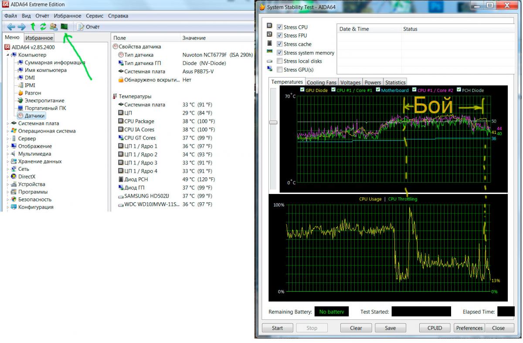Switch to the Cooling Fans tab
The height and width of the screenshot is (343, 523).
pyautogui.click(x=322, y=82)
